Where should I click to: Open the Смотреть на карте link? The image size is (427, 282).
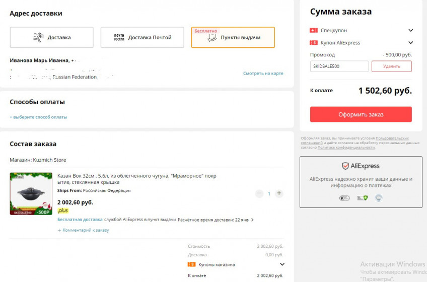(263, 74)
